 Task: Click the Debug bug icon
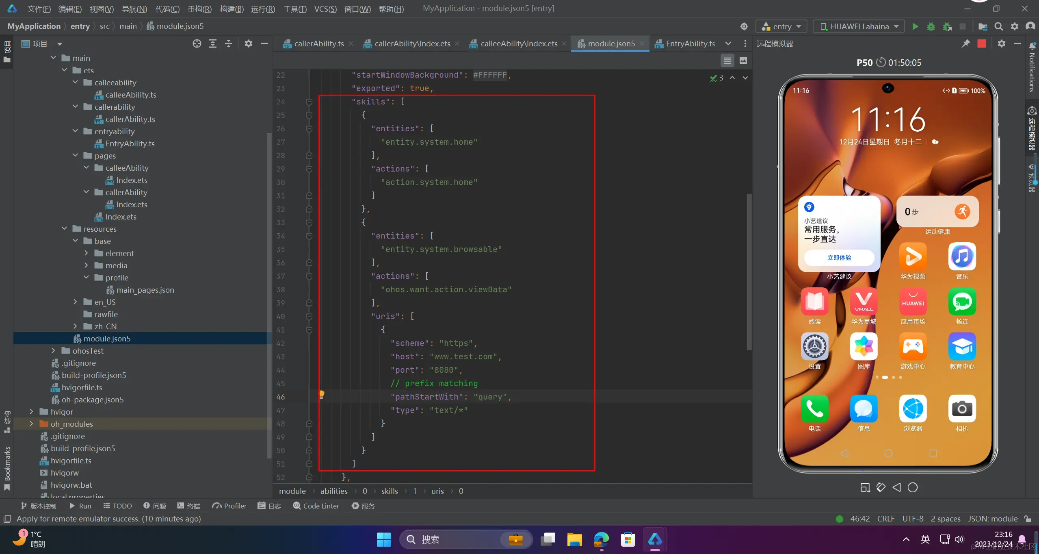pos(931,26)
